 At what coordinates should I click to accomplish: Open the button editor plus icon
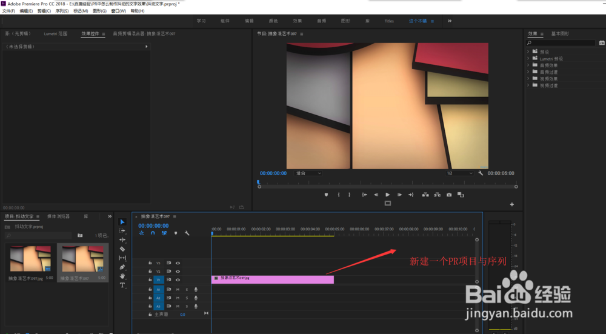click(511, 204)
